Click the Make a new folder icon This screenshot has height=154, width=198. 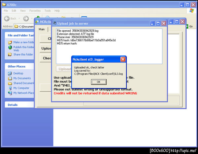tap(10, 42)
